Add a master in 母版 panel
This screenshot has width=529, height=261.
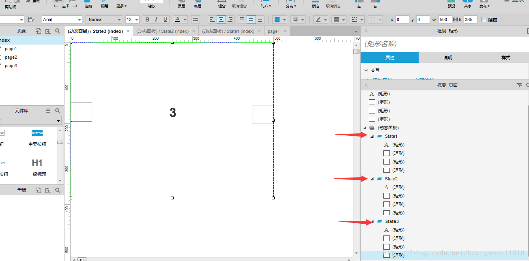pyautogui.click(x=39, y=190)
